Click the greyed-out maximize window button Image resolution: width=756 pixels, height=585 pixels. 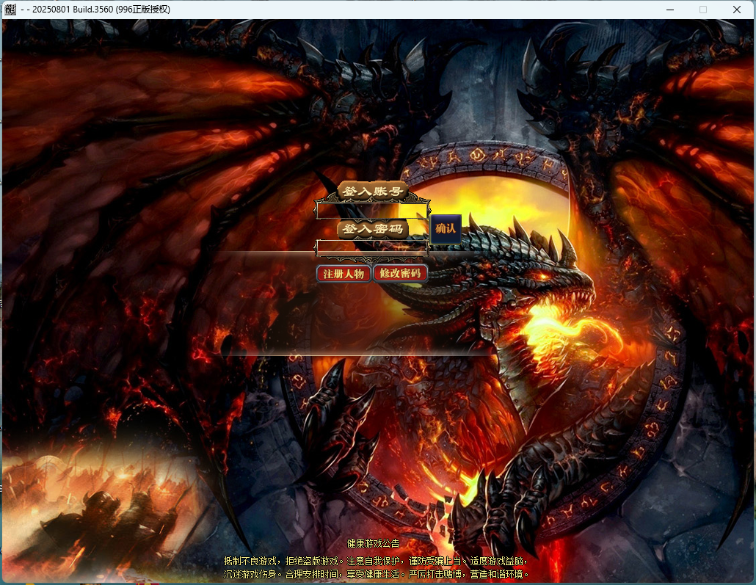703,10
